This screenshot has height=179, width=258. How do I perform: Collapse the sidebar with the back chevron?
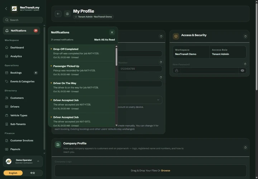coord(6,9)
